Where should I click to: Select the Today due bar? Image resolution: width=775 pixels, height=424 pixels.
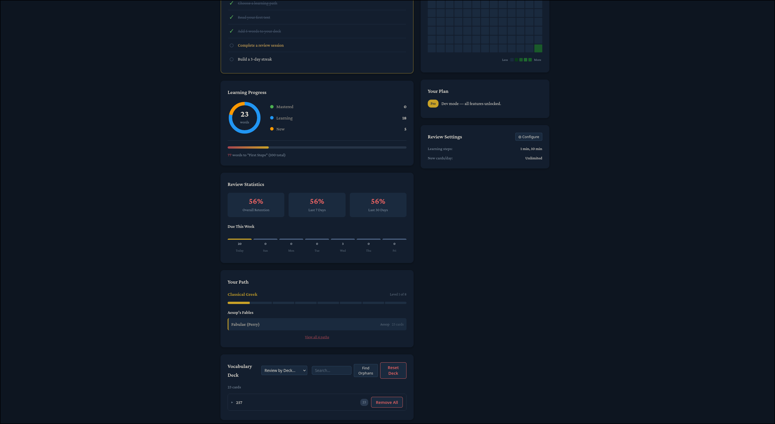click(240, 239)
